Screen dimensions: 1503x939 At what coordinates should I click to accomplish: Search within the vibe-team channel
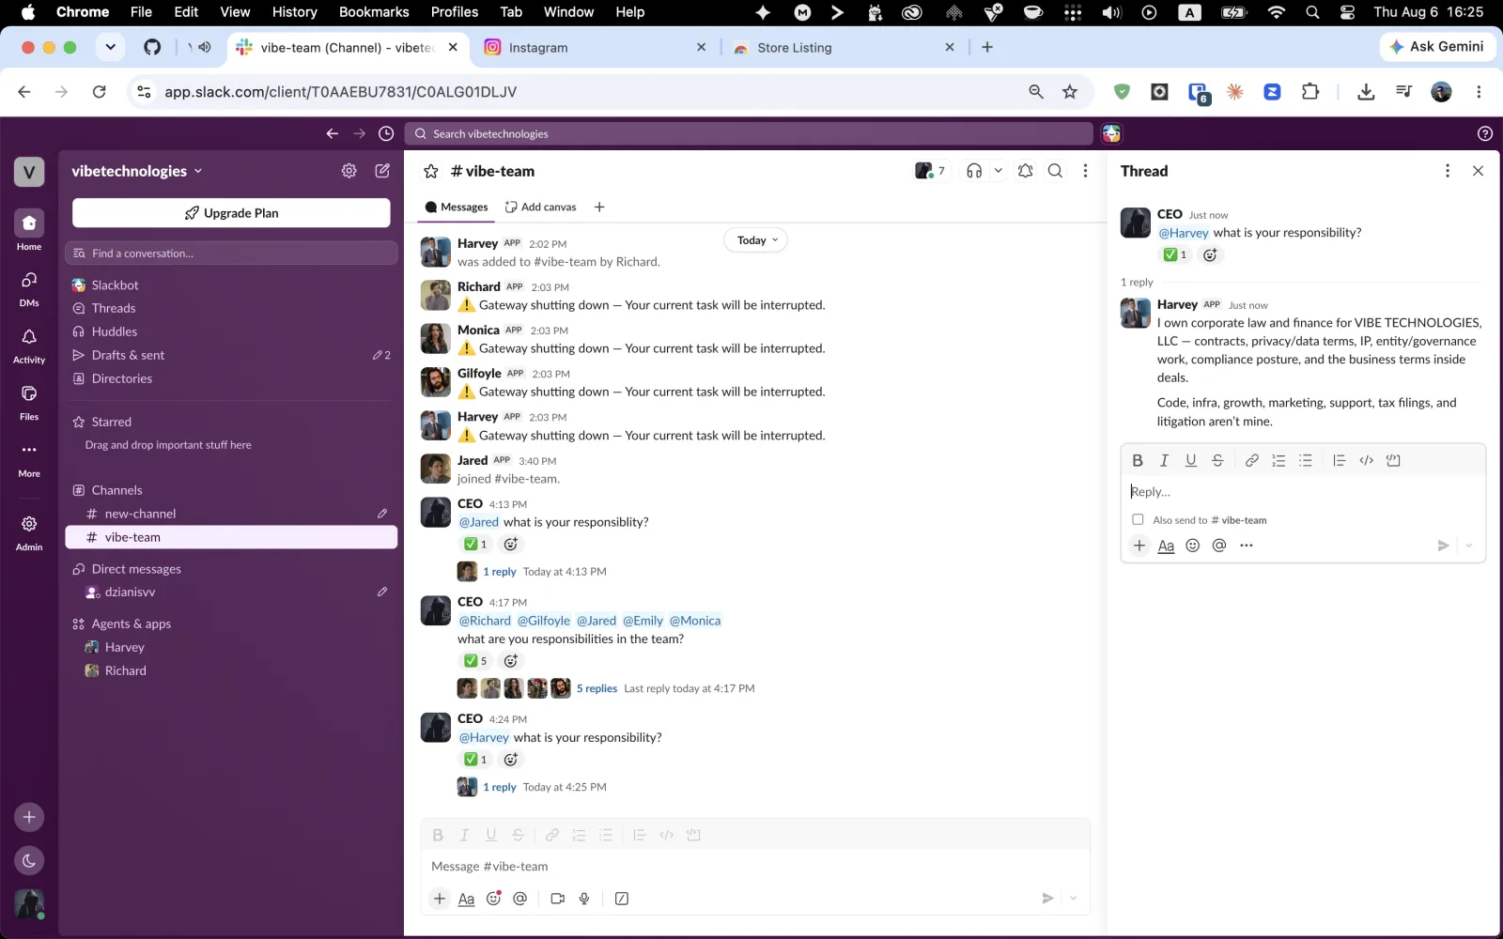[1055, 171]
